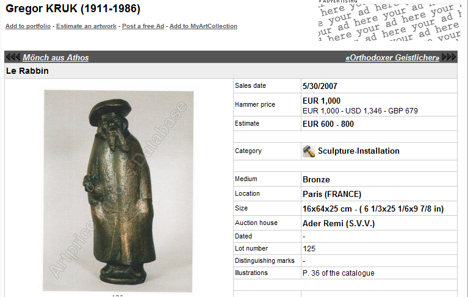Click the Le Rabbin bronze sculpture image
The height and width of the screenshot is (297, 468).
pyautogui.click(x=118, y=191)
